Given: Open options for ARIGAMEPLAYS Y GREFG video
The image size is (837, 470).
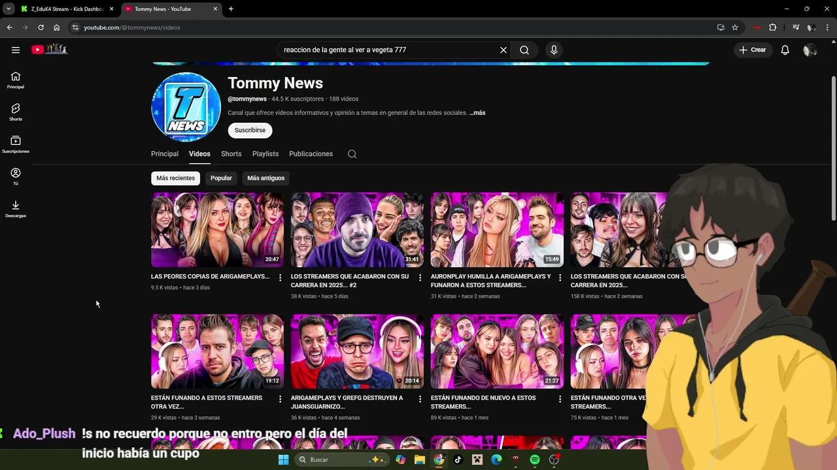Looking at the screenshot, I should click(420, 399).
